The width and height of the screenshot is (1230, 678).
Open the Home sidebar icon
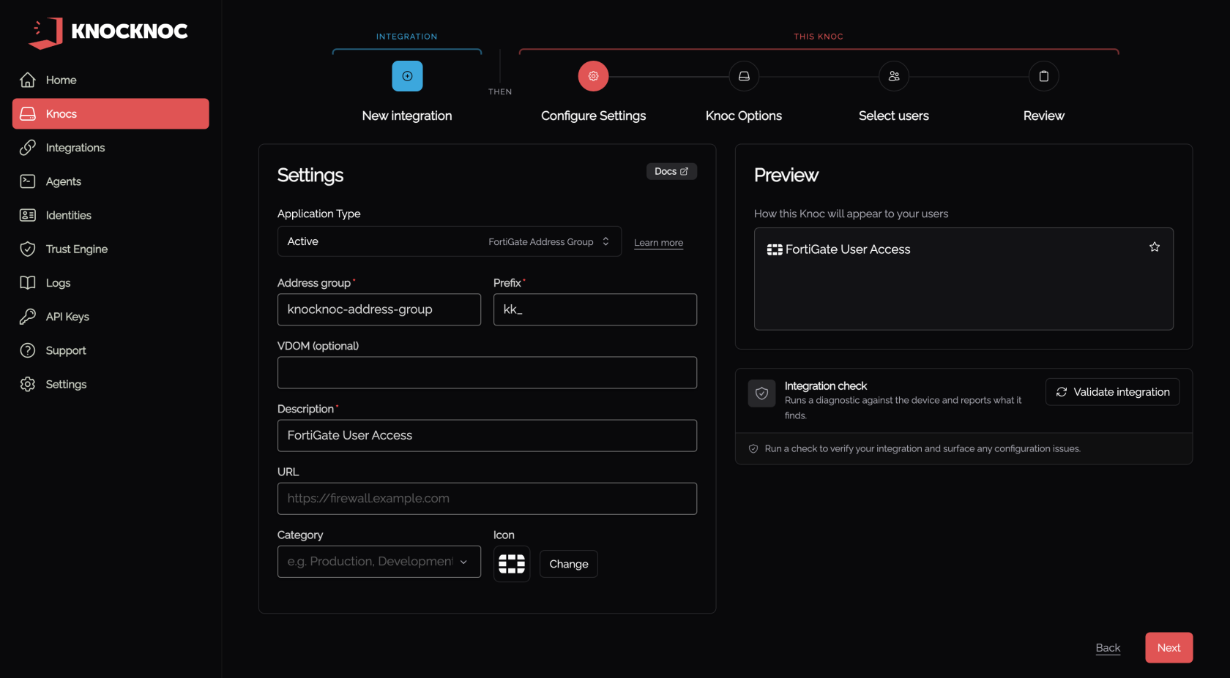tap(28, 80)
